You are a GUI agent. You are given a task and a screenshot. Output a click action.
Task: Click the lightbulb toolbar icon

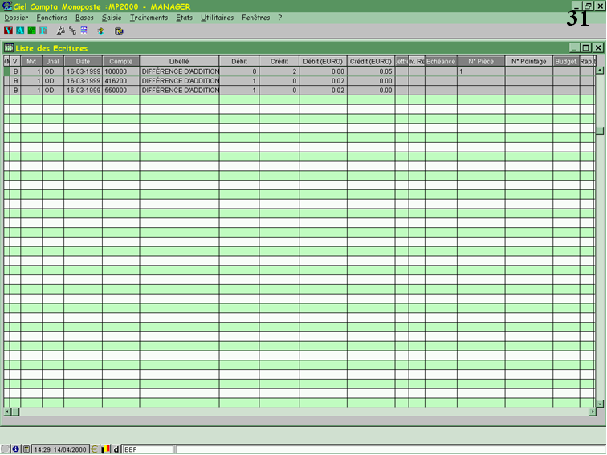click(x=101, y=30)
